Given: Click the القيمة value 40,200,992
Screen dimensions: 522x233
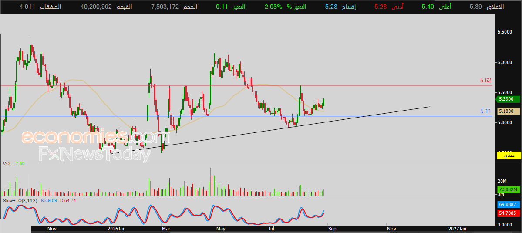Looking at the screenshot, I should coord(96,7).
